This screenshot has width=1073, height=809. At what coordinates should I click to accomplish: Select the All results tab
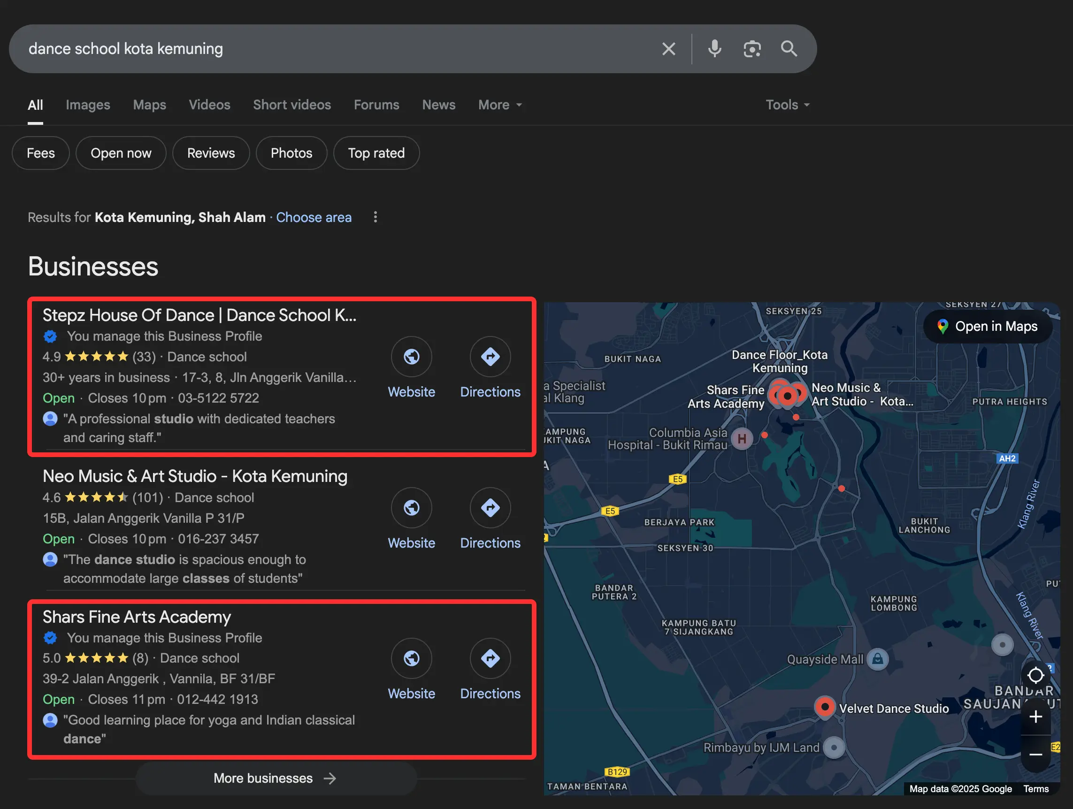35,105
